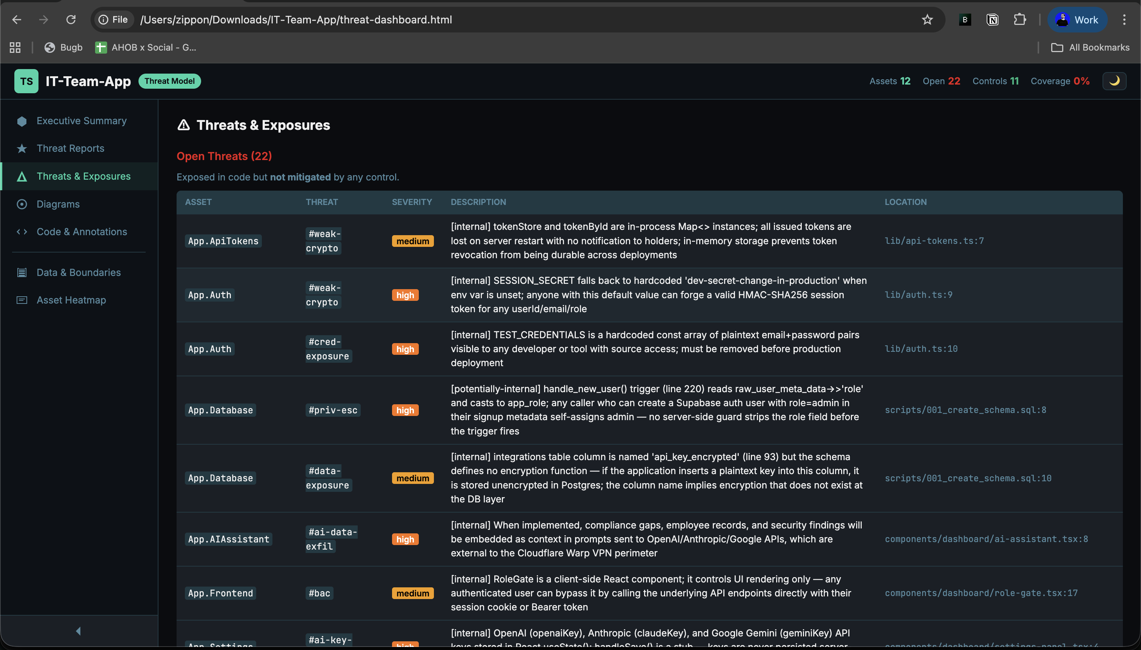The image size is (1141, 650).
Task: Open All Bookmarks from the bookmarks bar
Action: pos(1090,47)
